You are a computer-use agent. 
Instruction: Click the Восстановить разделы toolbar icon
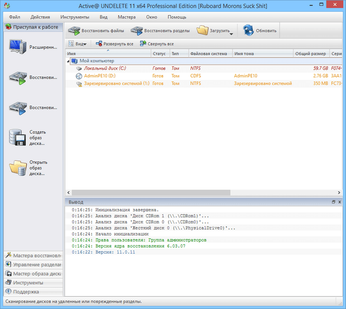click(137, 31)
